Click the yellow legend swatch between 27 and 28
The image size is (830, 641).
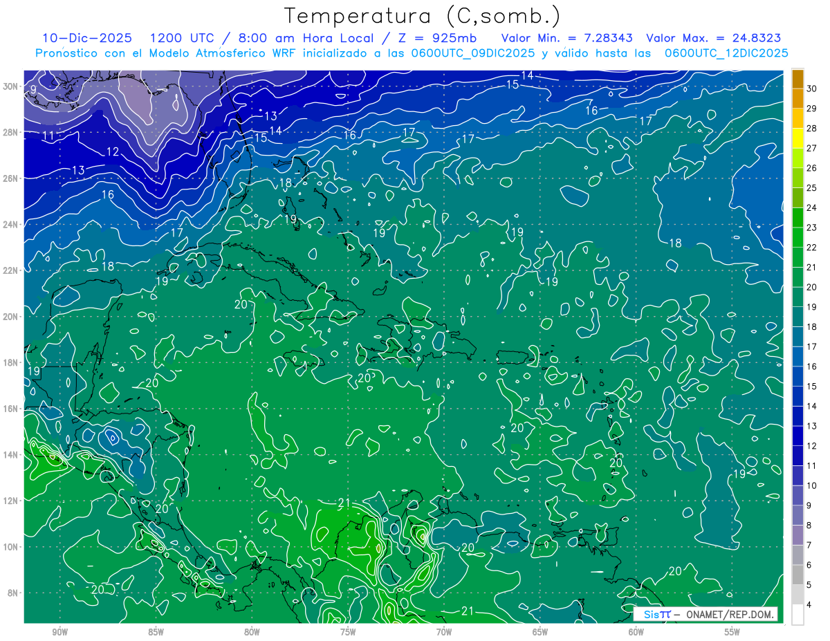click(x=797, y=138)
